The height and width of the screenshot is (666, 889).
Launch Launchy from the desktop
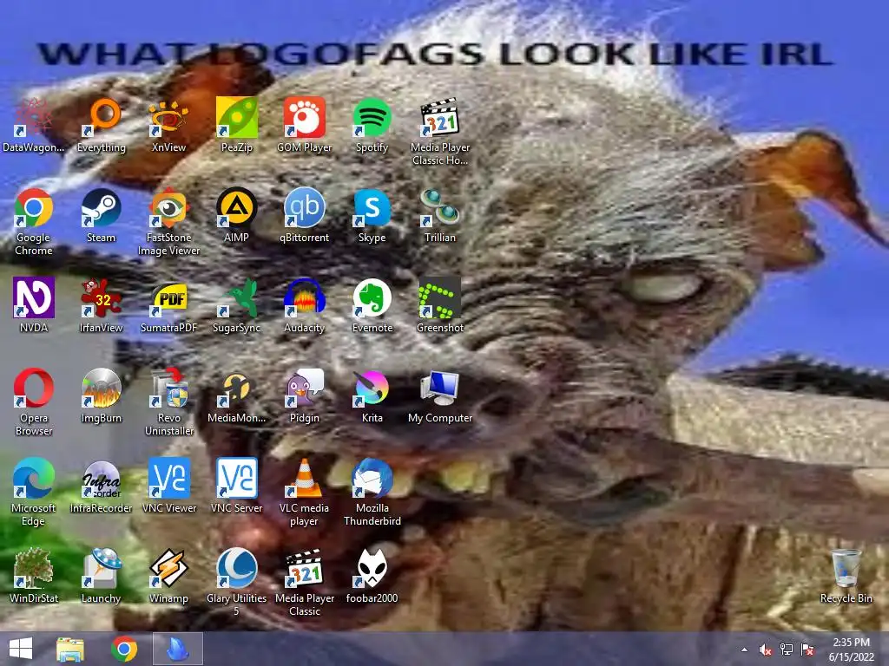(102, 576)
